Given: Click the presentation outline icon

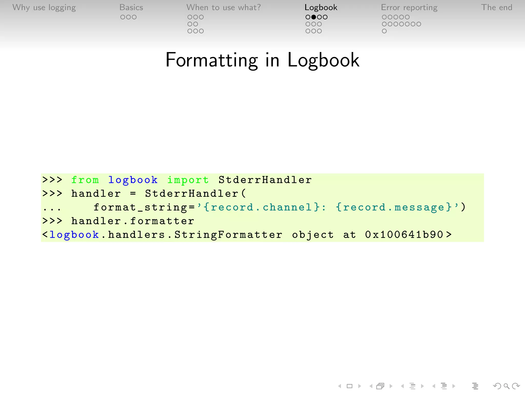Looking at the screenshot, I should [x=475, y=386].
